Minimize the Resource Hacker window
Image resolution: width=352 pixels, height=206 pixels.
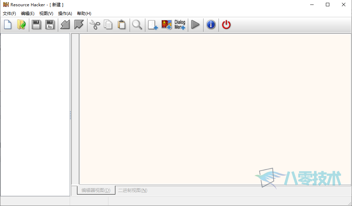point(312,5)
